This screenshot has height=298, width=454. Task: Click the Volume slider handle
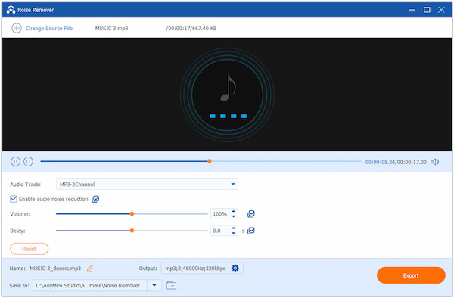click(132, 214)
